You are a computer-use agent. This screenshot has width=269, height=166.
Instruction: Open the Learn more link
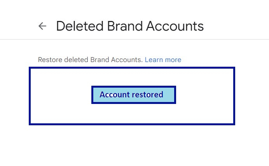tap(163, 60)
